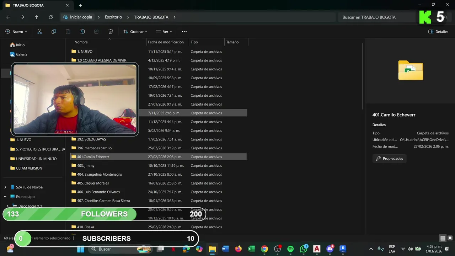Screen dimensions: 455x256
Task: Open Excel from the taskbar
Action: pyautogui.click(x=251, y=249)
